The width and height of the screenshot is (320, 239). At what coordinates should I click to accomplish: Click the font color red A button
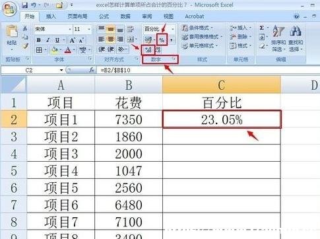click(68, 50)
